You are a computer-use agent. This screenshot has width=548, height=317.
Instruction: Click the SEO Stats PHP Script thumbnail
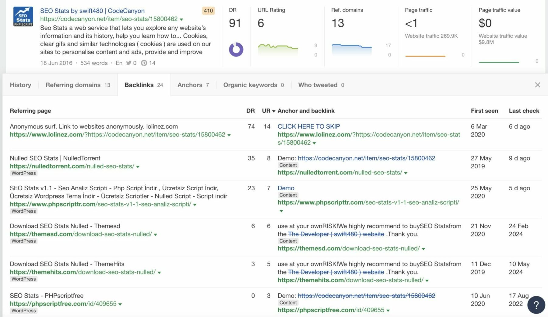(23, 17)
